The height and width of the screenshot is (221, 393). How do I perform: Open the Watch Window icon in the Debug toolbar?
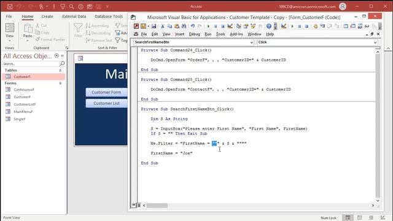pyautogui.click(x=360, y=26)
